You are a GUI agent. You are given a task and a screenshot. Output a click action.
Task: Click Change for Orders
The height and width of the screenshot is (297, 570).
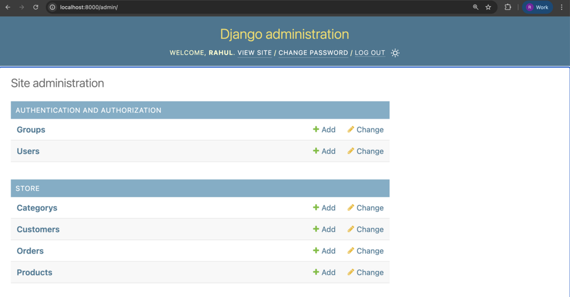pyautogui.click(x=366, y=251)
